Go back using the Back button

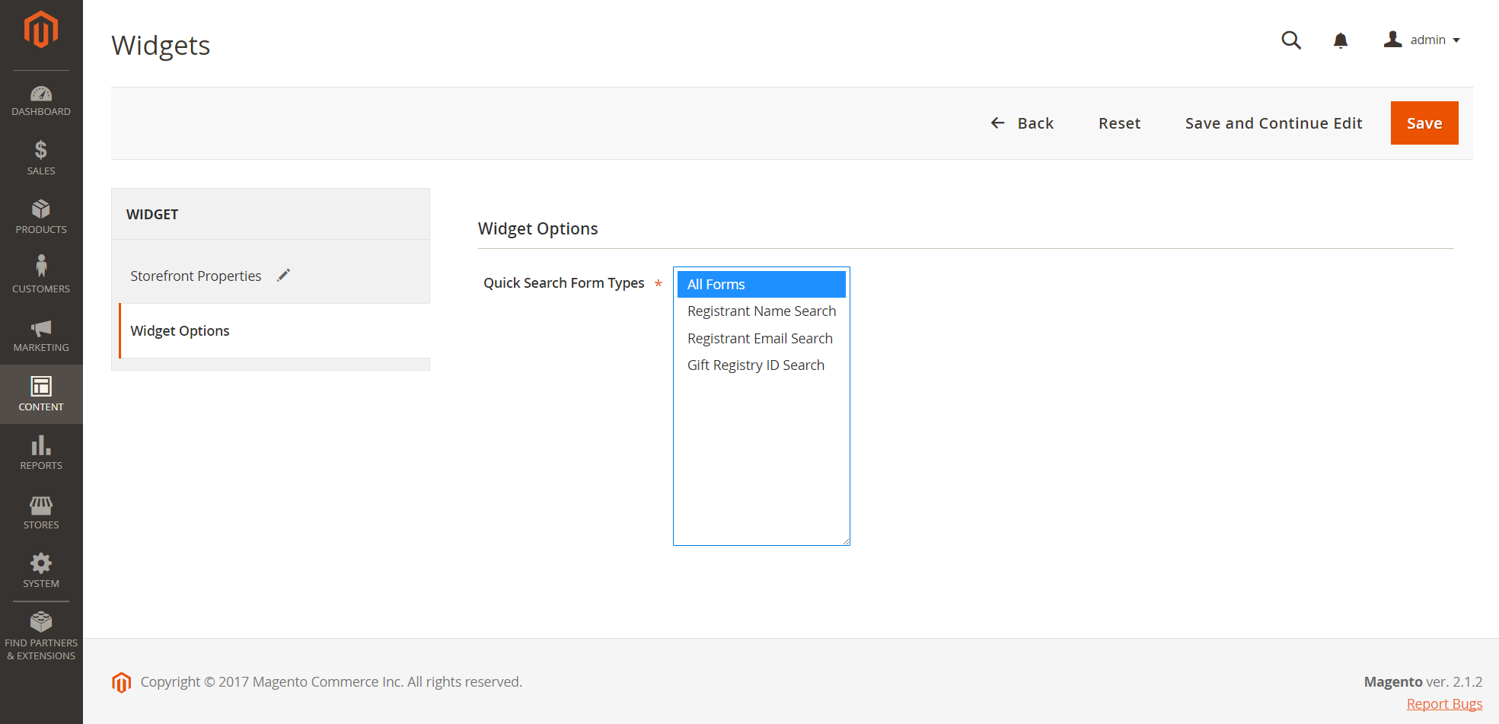[x=1022, y=123]
